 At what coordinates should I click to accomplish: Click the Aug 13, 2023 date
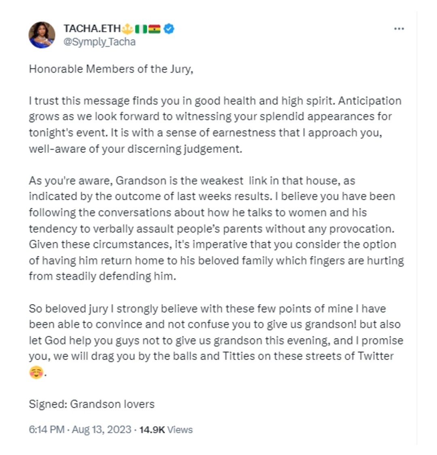[102, 430]
